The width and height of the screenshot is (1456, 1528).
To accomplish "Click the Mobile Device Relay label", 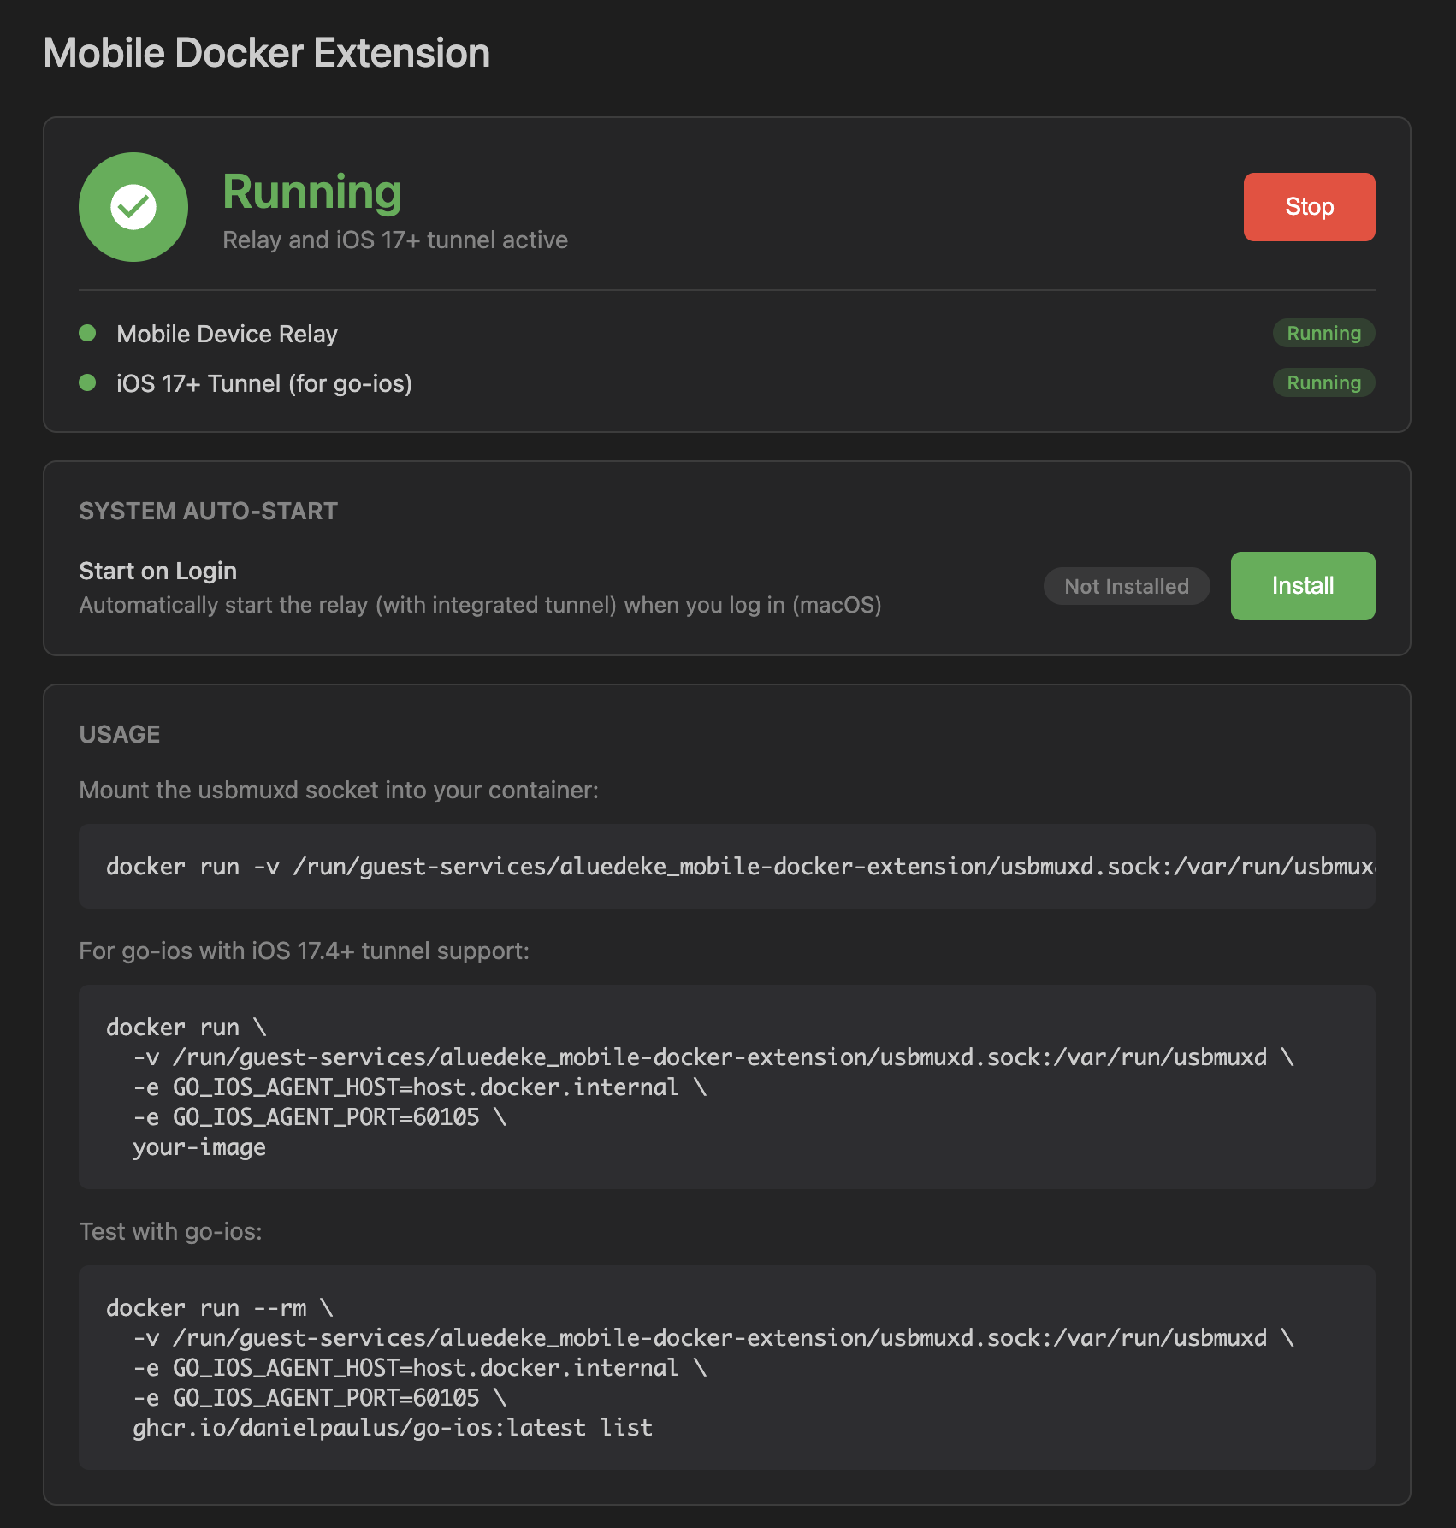I will point(227,334).
